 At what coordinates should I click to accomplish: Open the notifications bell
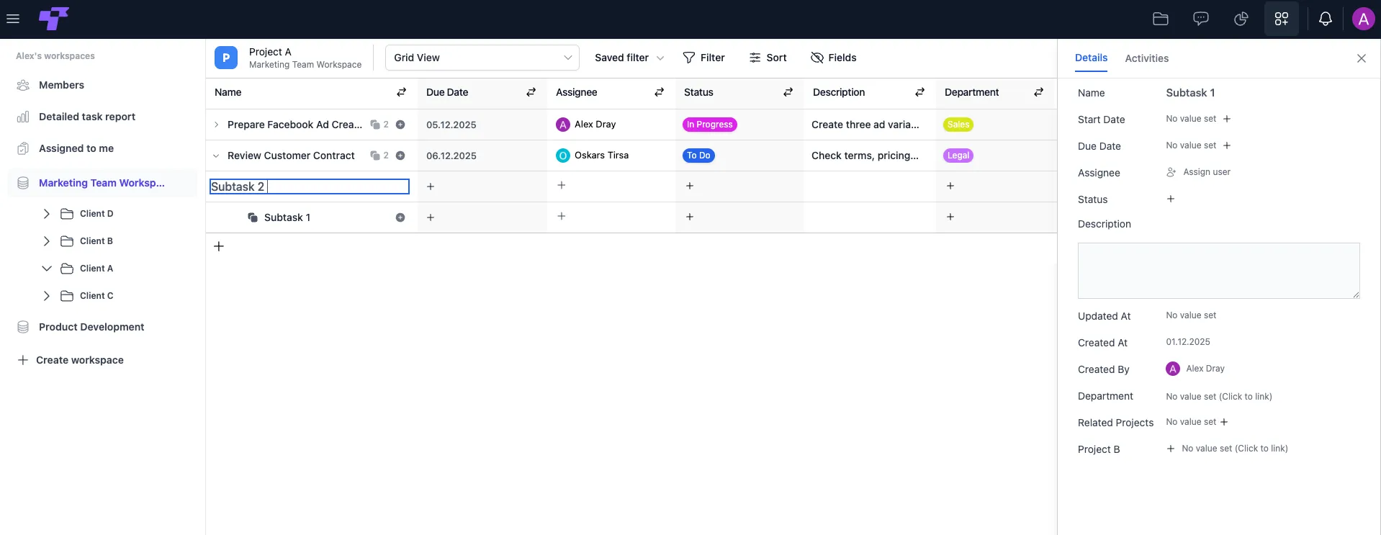1326,19
